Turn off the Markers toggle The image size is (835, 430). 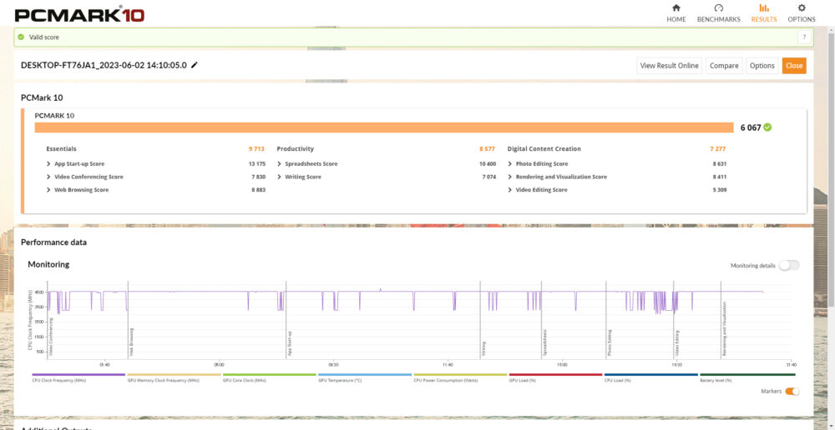coord(792,391)
